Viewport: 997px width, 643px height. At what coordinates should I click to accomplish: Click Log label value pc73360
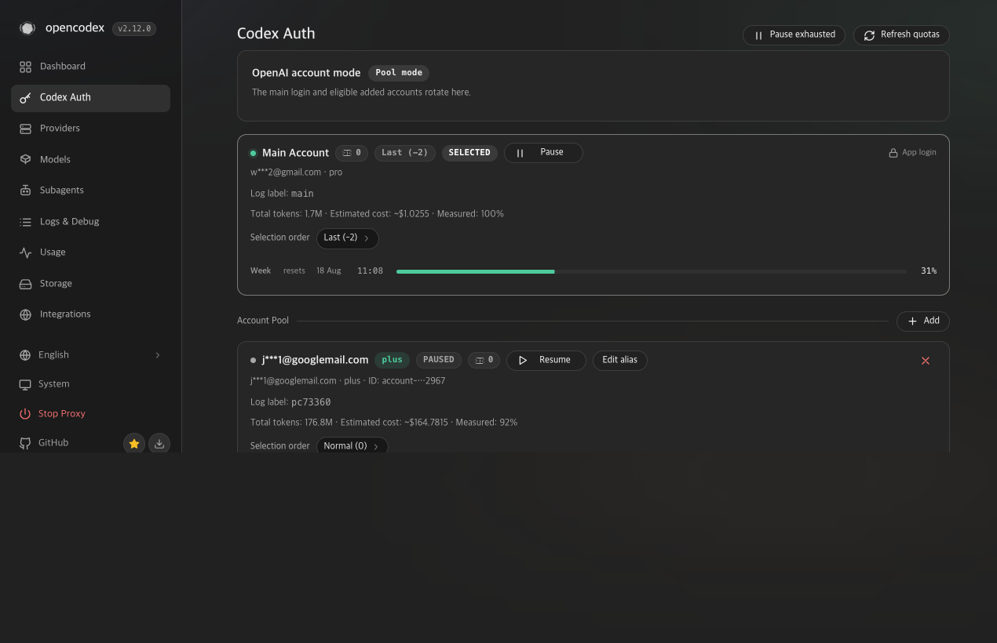point(311,402)
